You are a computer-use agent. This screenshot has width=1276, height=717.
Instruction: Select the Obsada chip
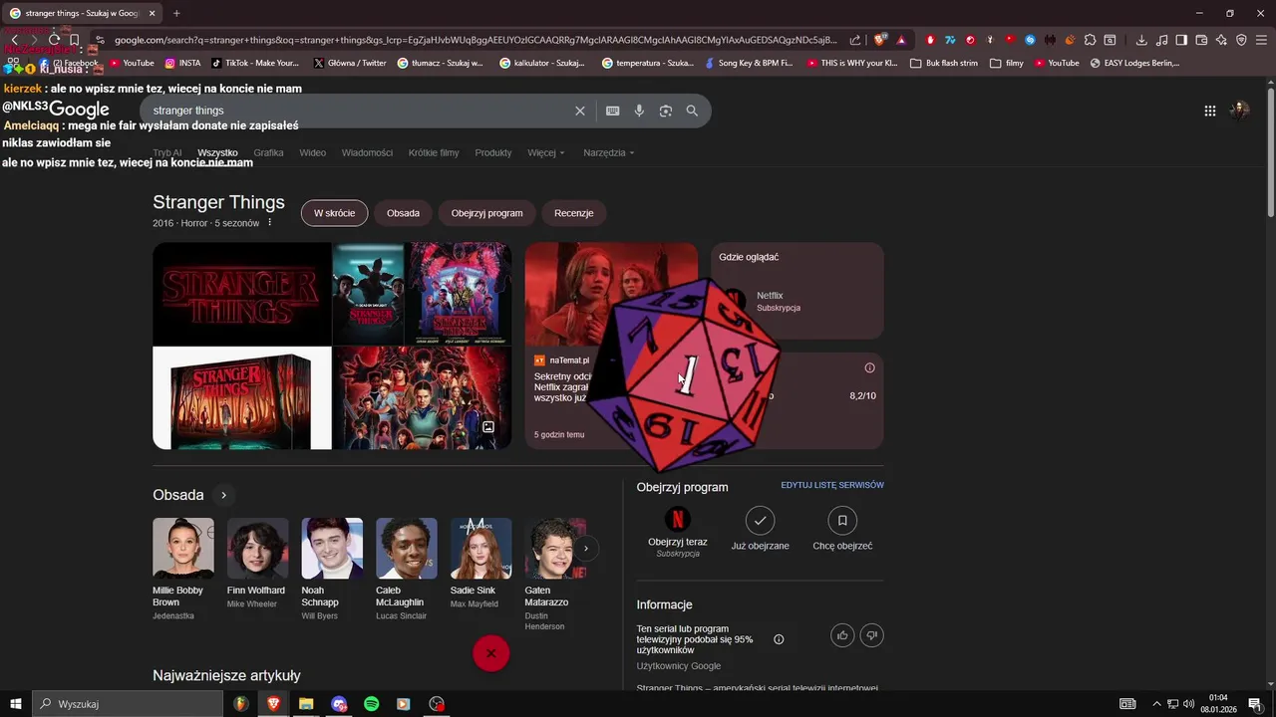(403, 213)
